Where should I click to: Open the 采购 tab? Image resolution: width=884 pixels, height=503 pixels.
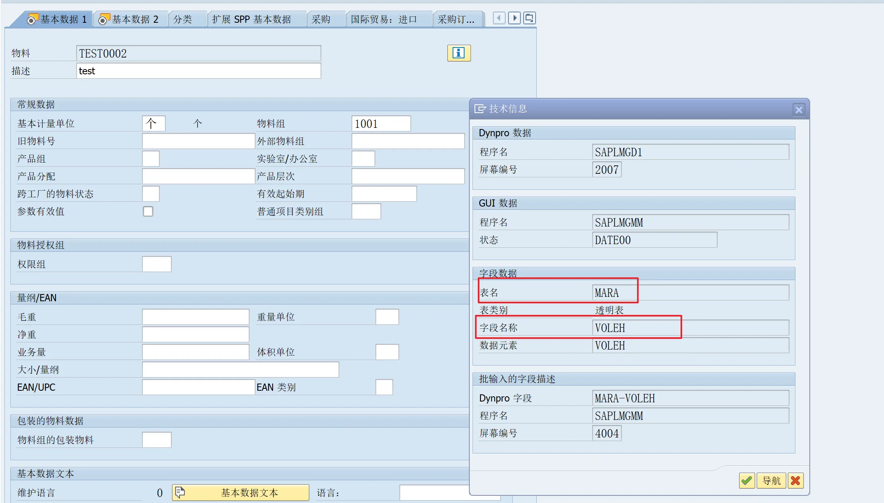click(x=321, y=19)
